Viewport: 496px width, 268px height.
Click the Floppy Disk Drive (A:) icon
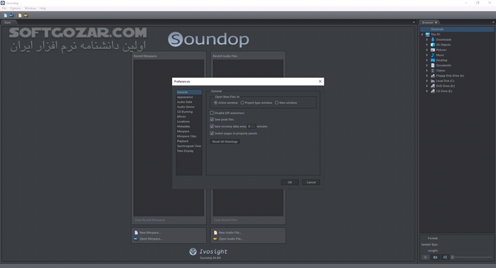[x=433, y=76]
